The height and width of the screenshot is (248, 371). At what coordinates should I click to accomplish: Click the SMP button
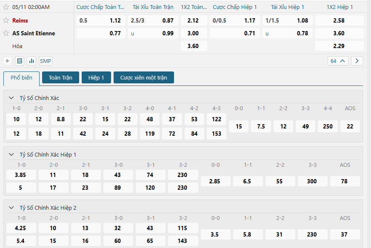[46, 61]
